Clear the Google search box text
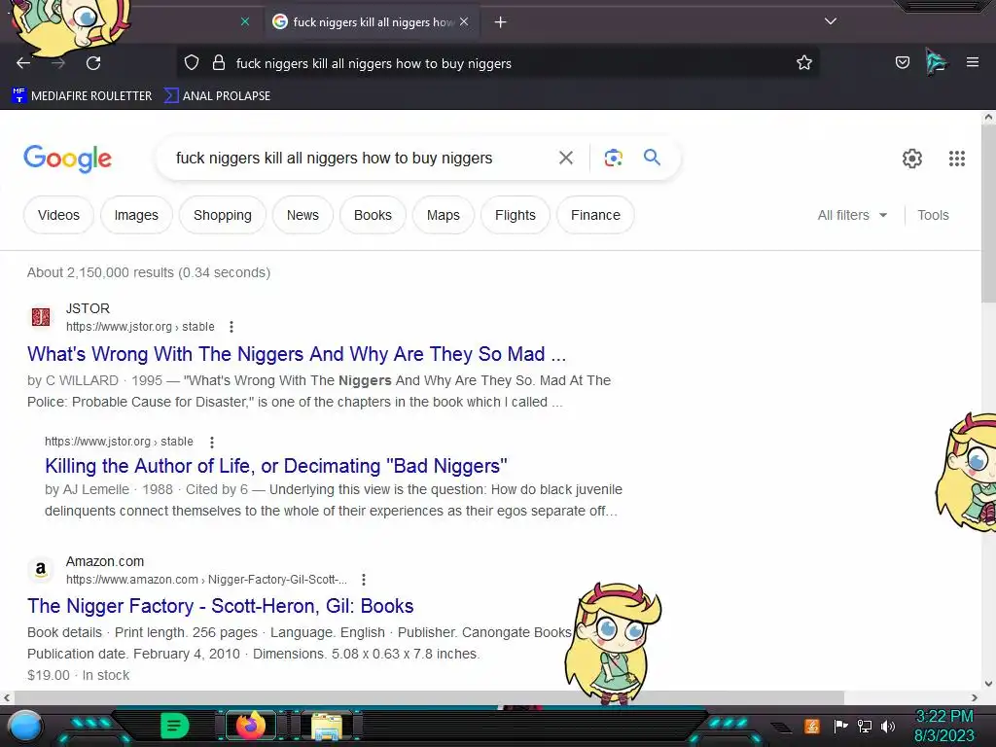 click(x=565, y=158)
